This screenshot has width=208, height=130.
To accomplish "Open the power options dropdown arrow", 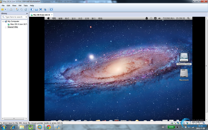I will 5,9.
